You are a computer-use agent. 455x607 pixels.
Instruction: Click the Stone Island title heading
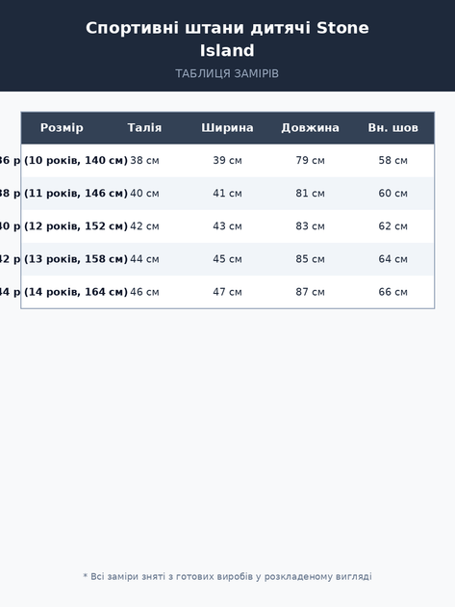click(x=227, y=40)
